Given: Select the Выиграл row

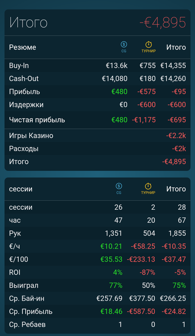Looking at the screenshot, I should click(98, 286).
